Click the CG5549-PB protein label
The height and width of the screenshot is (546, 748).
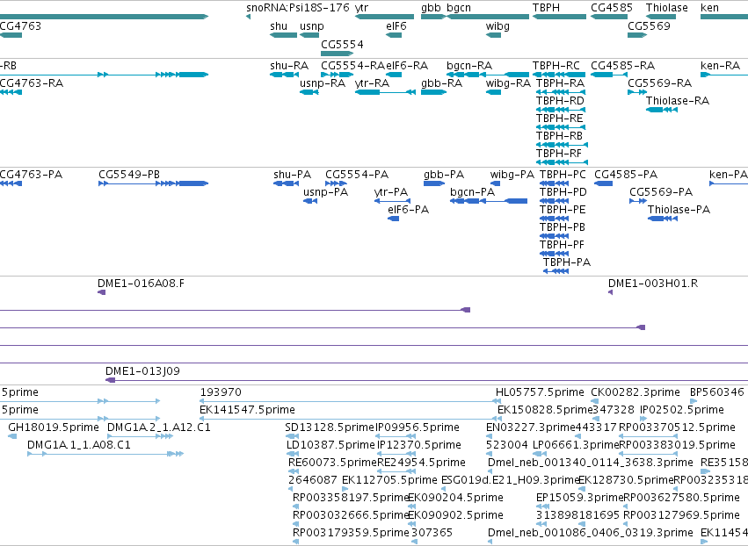pos(129,175)
